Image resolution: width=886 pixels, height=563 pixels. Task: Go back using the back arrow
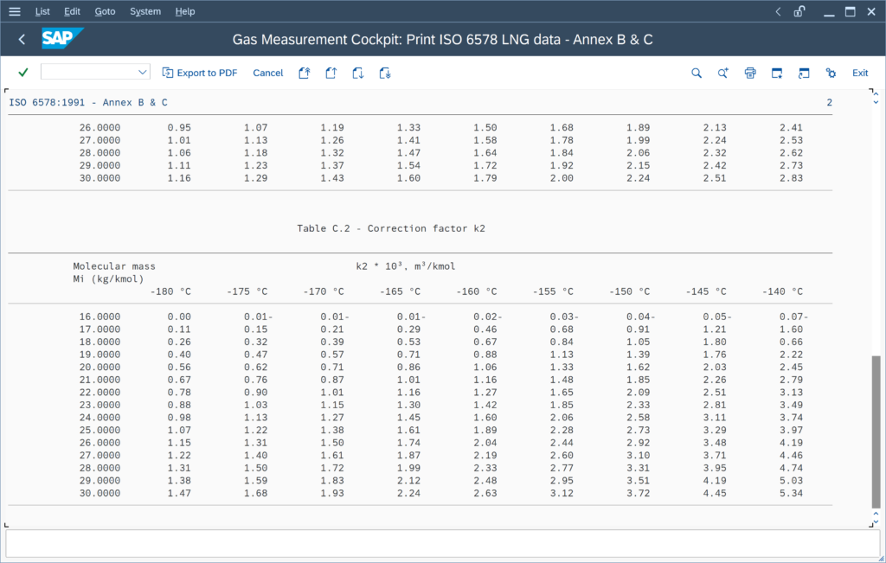tap(22, 40)
